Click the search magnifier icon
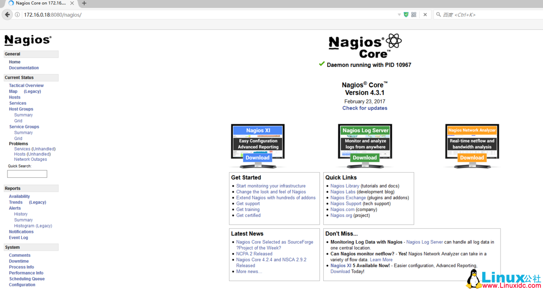The height and width of the screenshot is (290, 543). tap(438, 14)
